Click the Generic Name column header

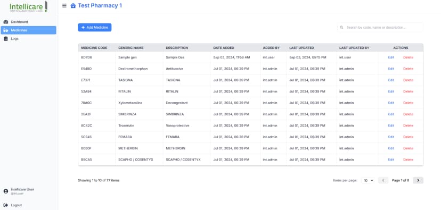click(x=131, y=48)
